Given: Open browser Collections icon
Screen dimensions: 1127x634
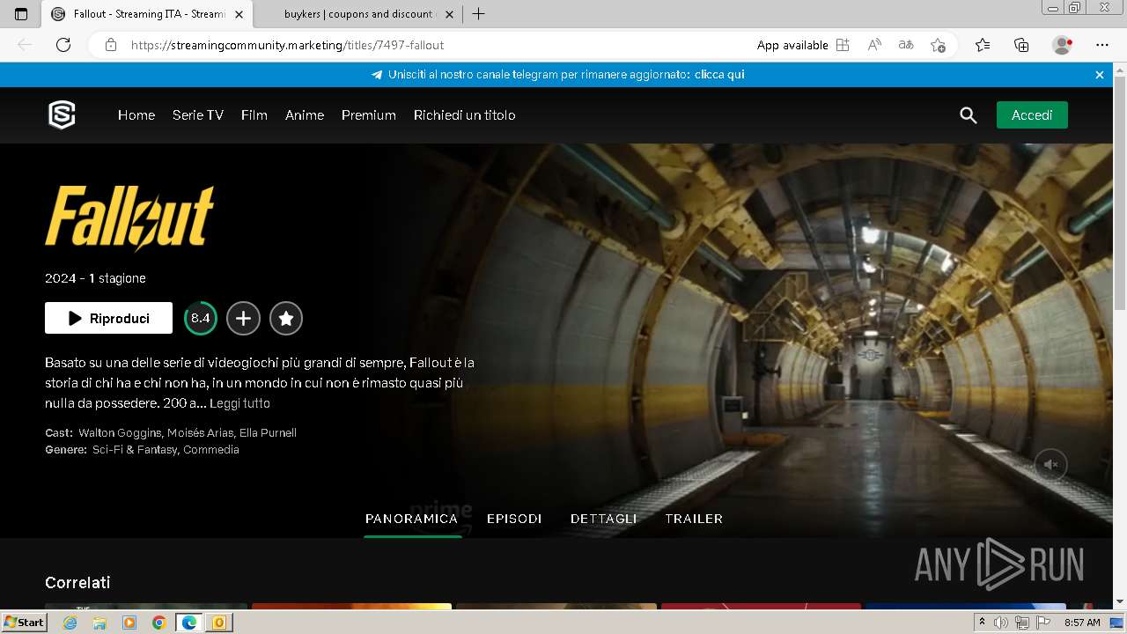Looking at the screenshot, I should [1021, 45].
